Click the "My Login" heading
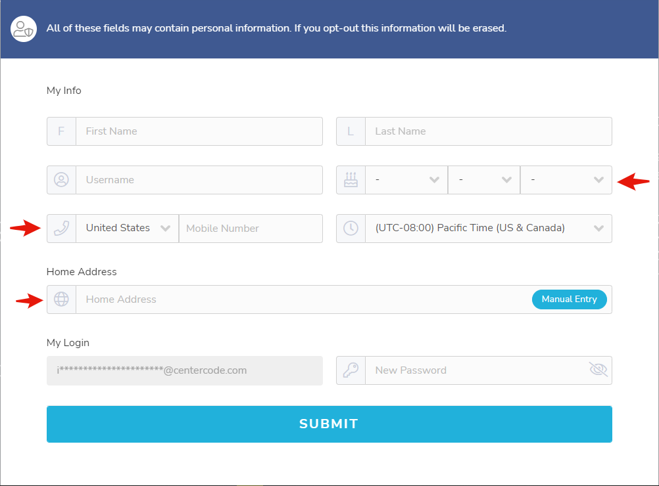Image resolution: width=659 pixels, height=486 pixels. [x=68, y=343]
